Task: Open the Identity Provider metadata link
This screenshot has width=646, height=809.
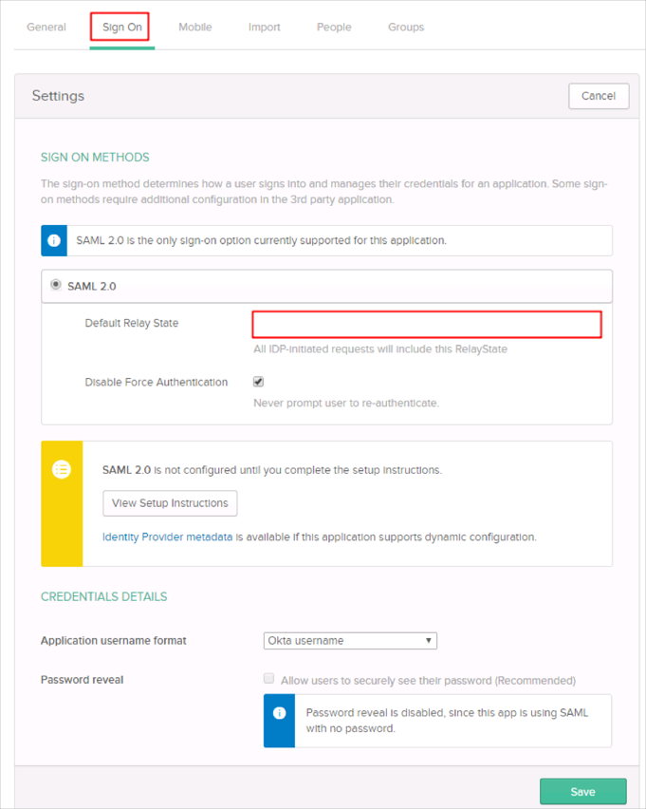Action: (167, 536)
